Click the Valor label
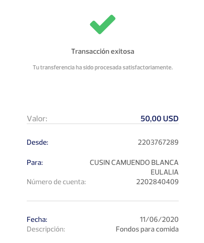The image size is (204, 243). coord(37,119)
